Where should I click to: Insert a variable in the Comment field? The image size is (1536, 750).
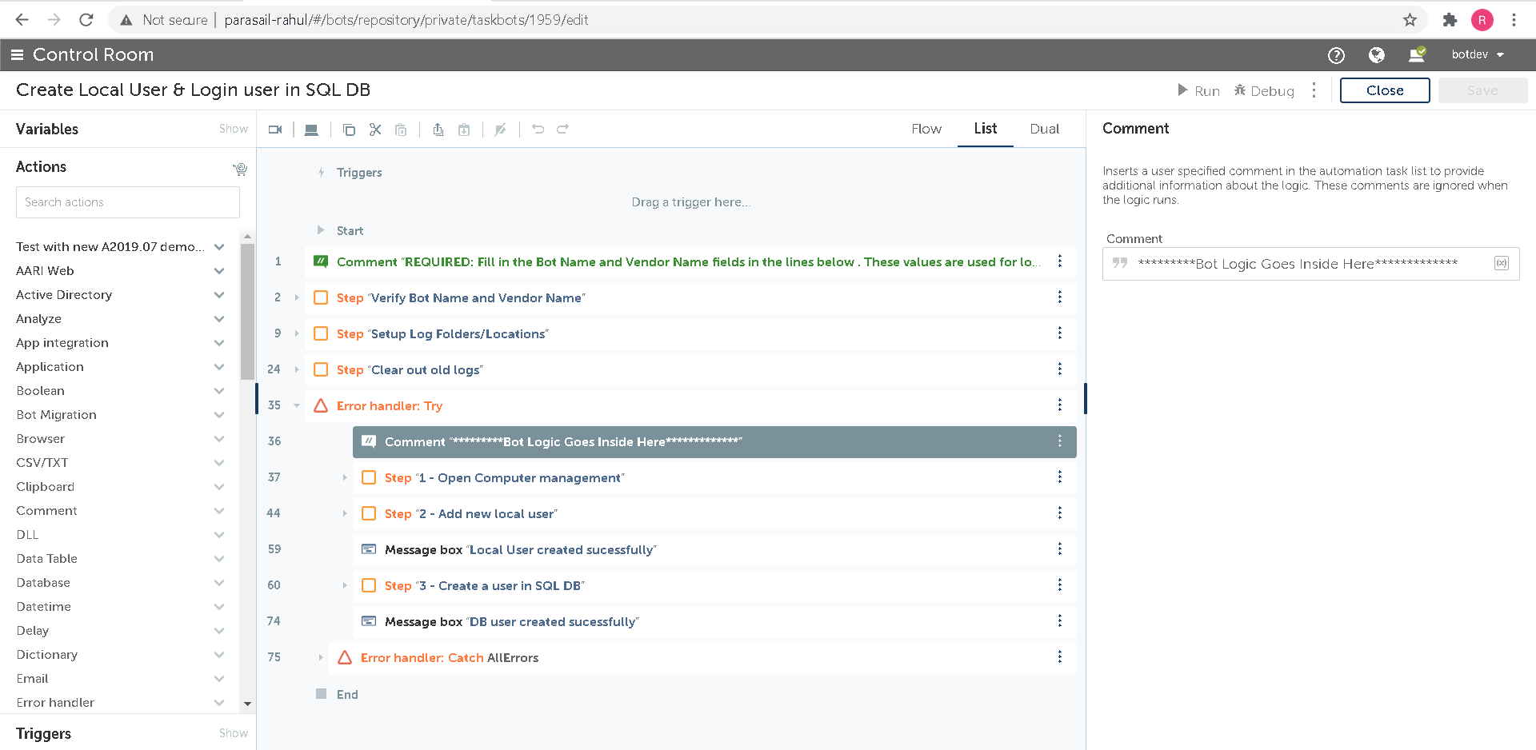[1501, 264]
